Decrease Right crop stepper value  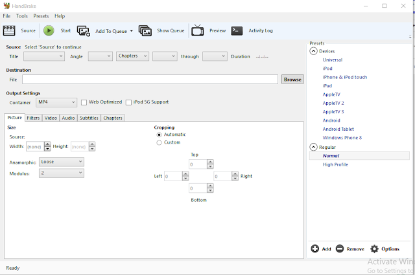235,179
